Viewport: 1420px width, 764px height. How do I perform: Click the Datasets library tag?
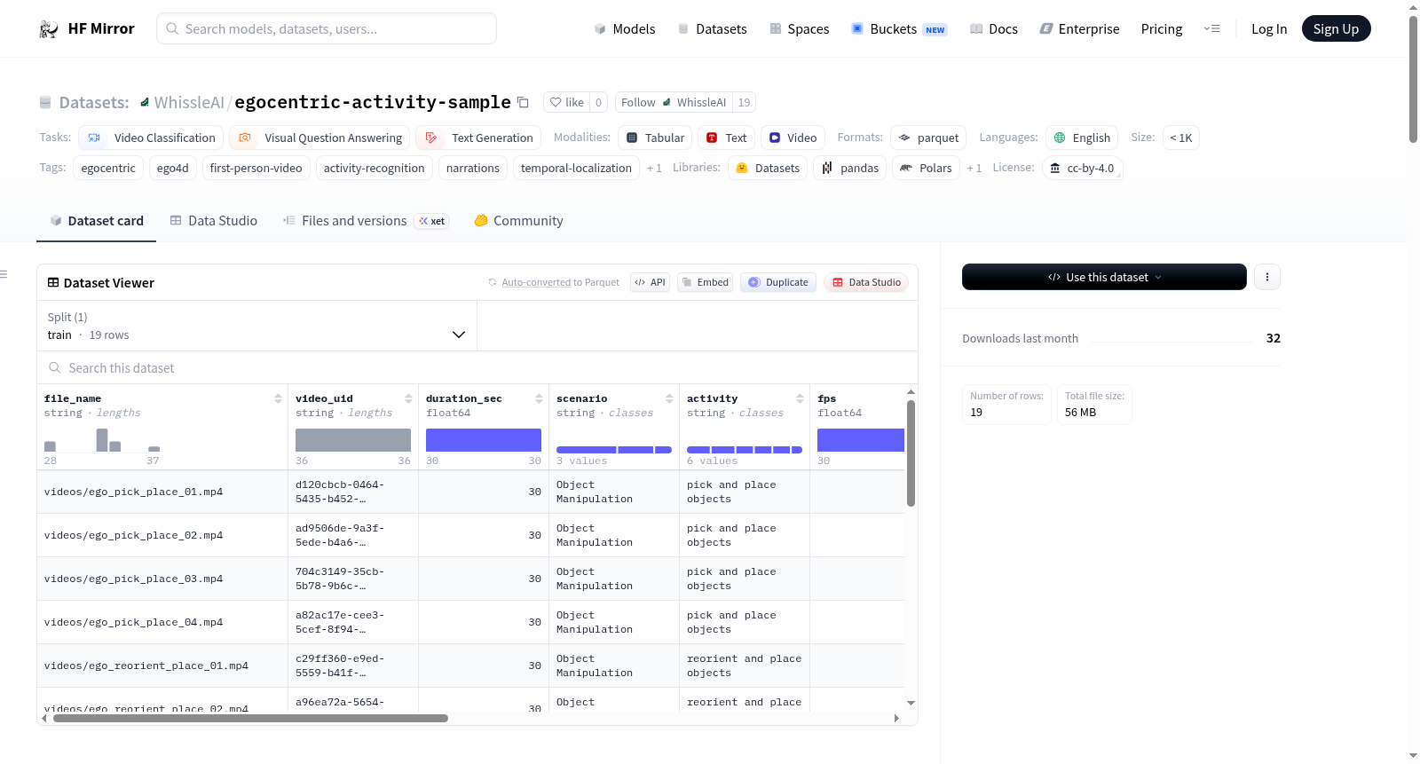pyautogui.click(x=768, y=168)
